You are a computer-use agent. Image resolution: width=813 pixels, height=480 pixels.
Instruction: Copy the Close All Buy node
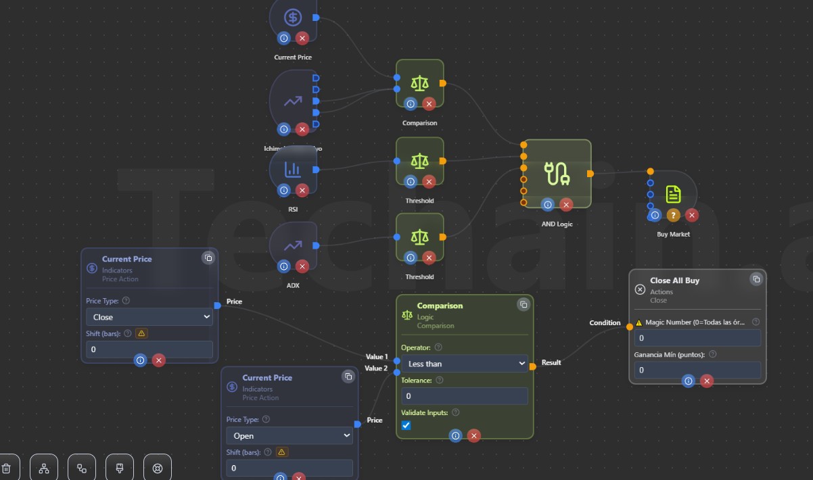click(x=756, y=279)
